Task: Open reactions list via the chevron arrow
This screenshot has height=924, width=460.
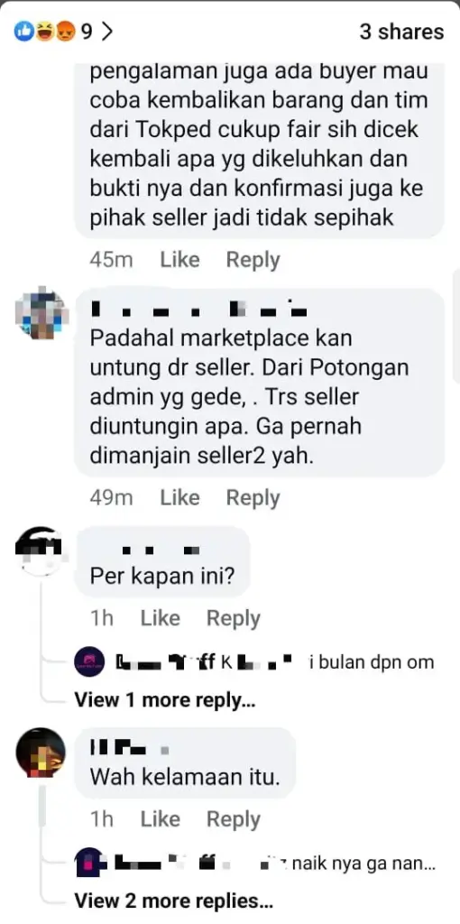Action: tap(106, 32)
